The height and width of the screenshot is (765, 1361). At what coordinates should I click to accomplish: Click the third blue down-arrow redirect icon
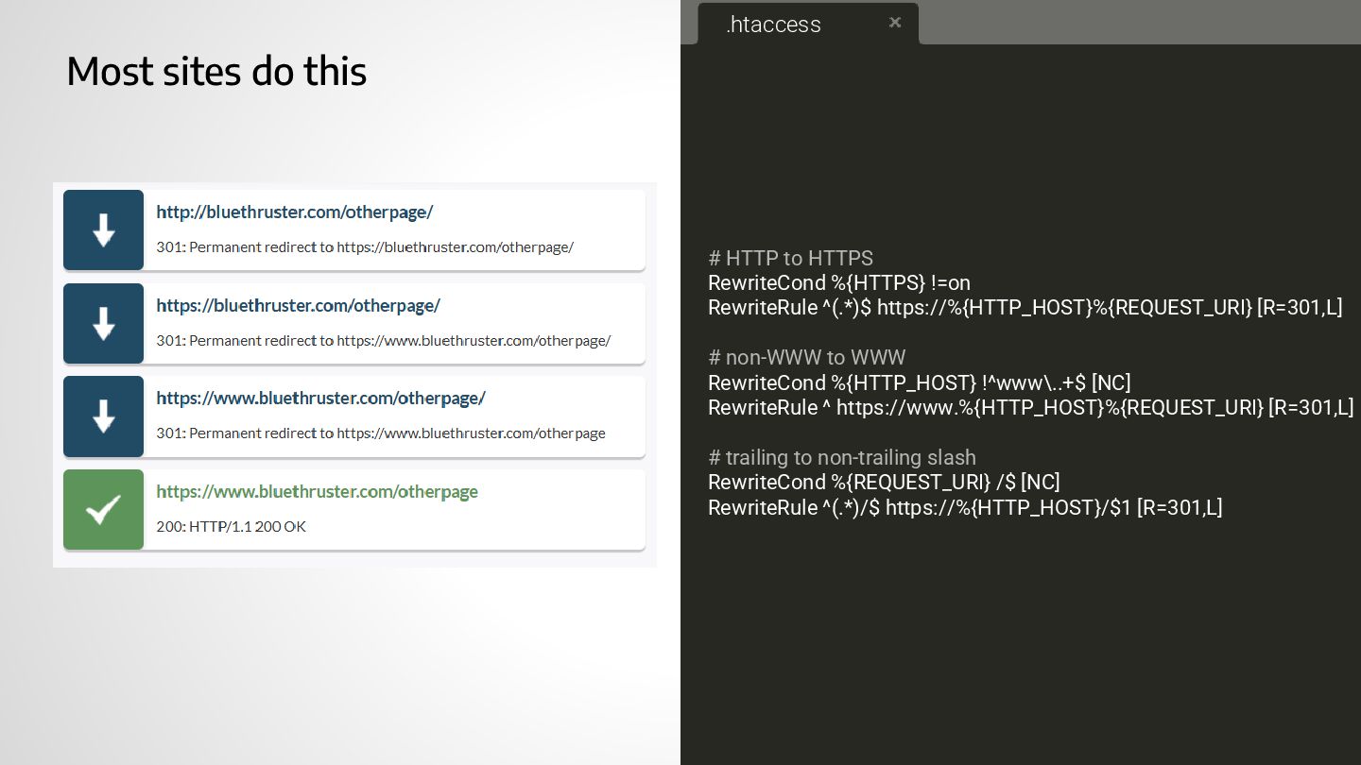(103, 416)
